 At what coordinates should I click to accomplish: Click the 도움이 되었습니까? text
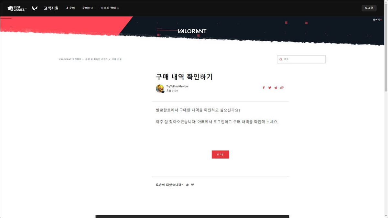click(169, 185)
